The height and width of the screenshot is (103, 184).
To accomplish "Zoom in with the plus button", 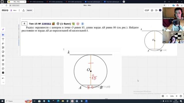I will [x=177, y=96].
